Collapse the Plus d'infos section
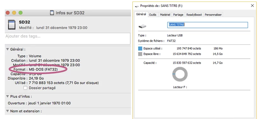The height and width of the screenshot is (119, 261). click(7, 96)
